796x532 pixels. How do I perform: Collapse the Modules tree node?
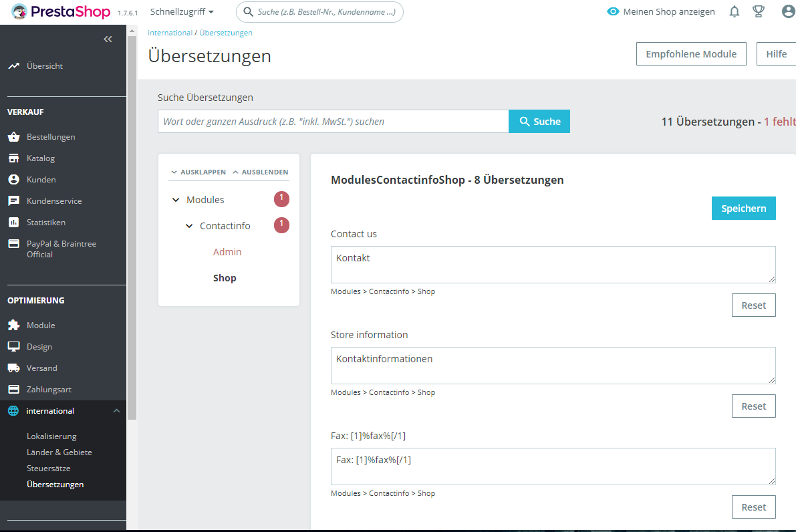[x=176, y=200]
